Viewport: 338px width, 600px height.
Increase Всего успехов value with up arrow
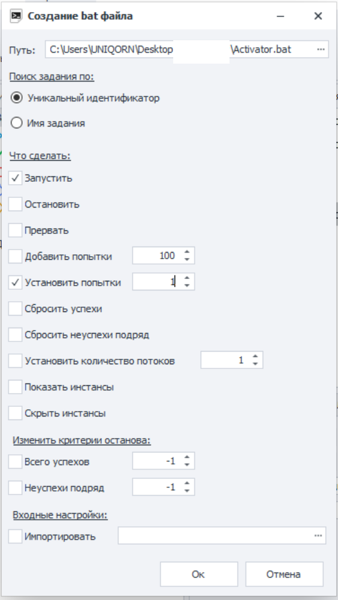[186, 457]
